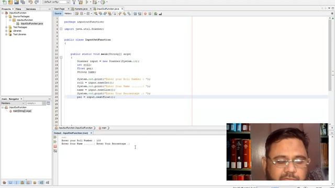Click the Comment code icon
This screenshot has width=335, height=188.
156,14
